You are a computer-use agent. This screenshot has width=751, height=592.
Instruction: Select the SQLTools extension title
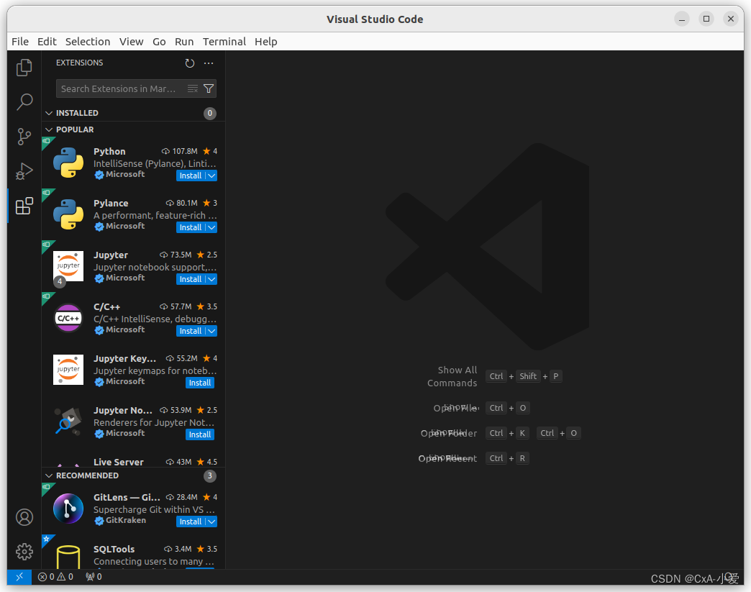coord(114,550)
